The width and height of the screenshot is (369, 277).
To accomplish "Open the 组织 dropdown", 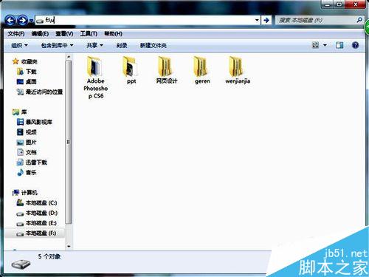I will pos(20,45).
